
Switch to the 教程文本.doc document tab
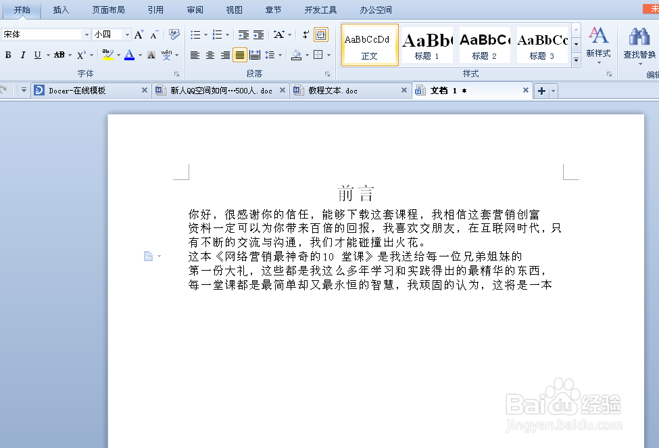pos(345,89)
